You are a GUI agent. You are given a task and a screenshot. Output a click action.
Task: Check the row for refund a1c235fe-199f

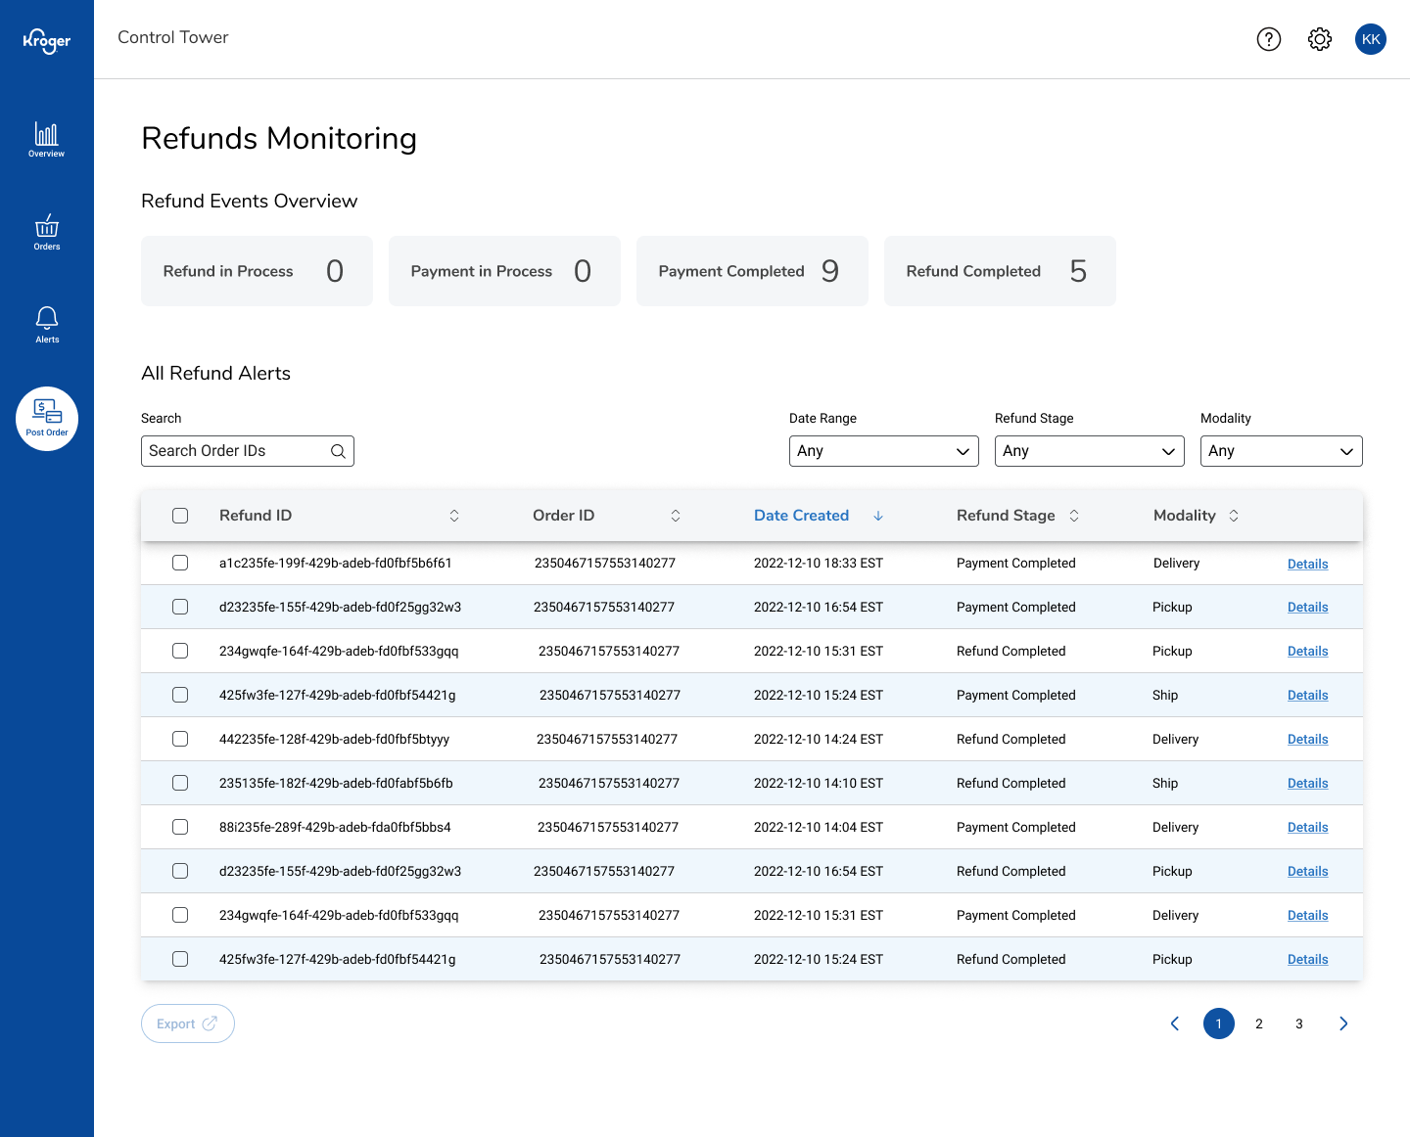point(180,563)
